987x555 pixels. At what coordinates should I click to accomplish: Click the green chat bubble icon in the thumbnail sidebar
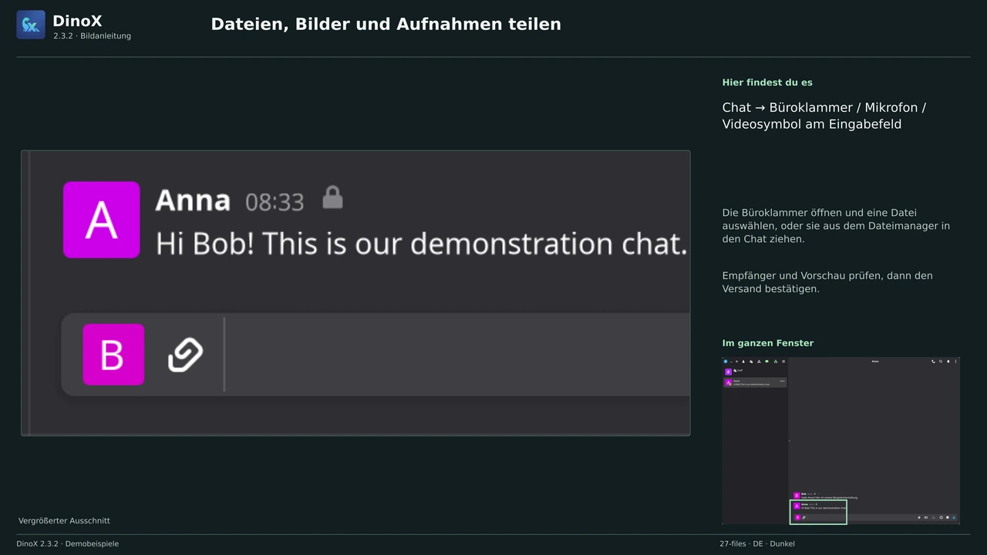coord(766,362)
